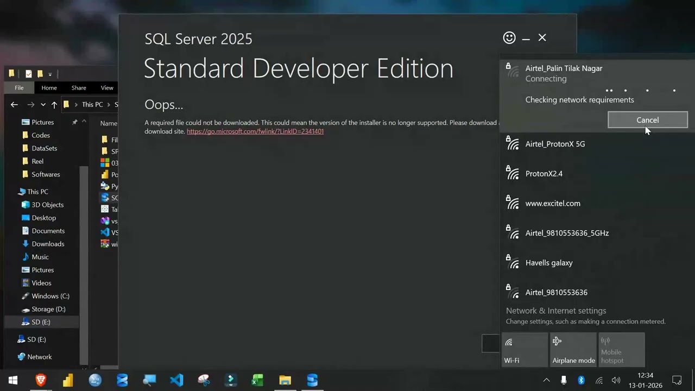Open Bluetooth icon in system tray
This screenshot has height=391, width=695.
tap(581, 380)
